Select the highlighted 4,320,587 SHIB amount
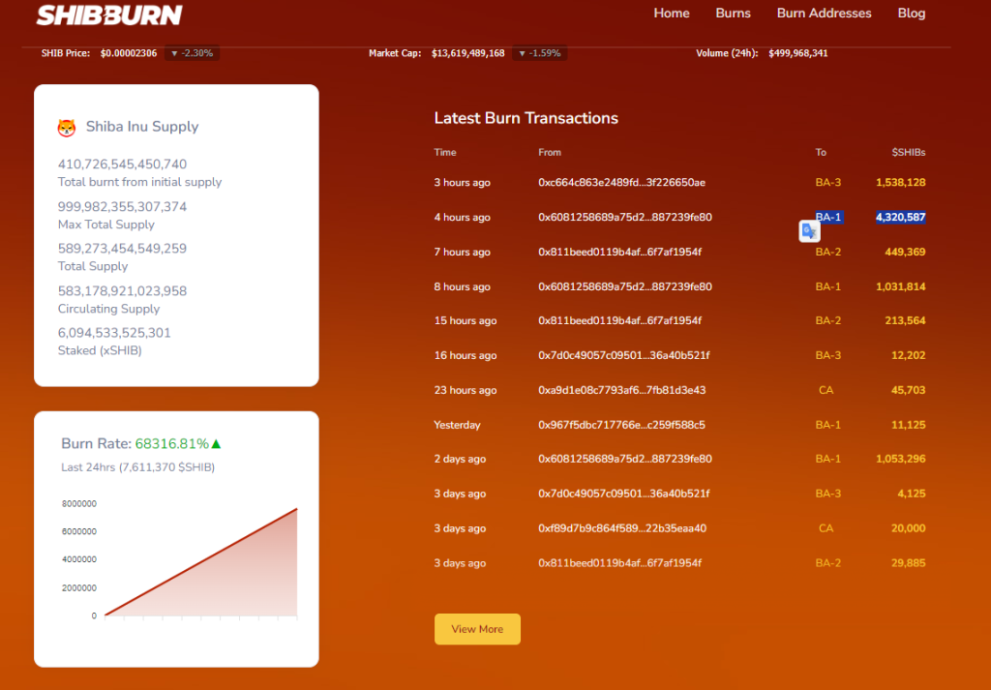 900,218
